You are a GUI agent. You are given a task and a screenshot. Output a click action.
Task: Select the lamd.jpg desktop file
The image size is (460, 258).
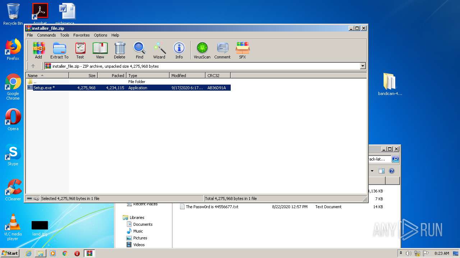[40, 229]
